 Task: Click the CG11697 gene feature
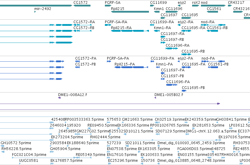(163, 18)
